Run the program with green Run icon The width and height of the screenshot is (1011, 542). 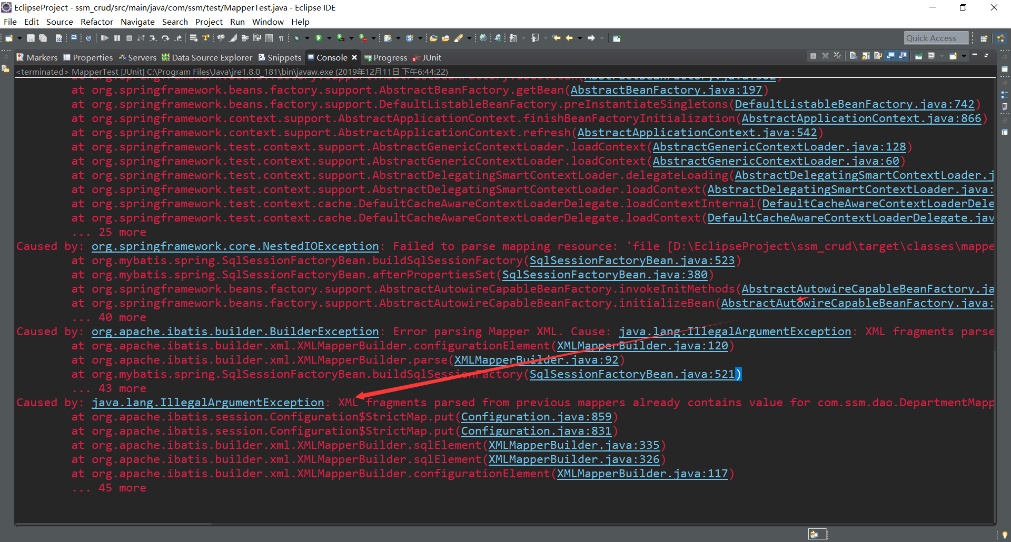click(319, 38)
